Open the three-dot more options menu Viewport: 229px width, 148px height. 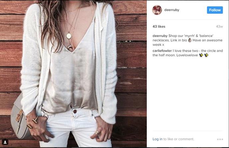220,139
